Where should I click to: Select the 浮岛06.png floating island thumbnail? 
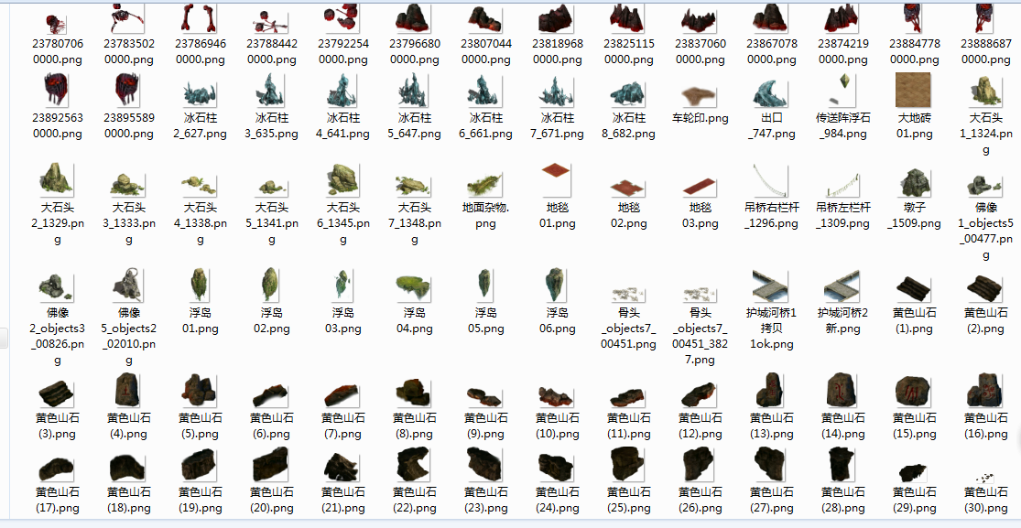pyautogui.click(x=558, y=285)
